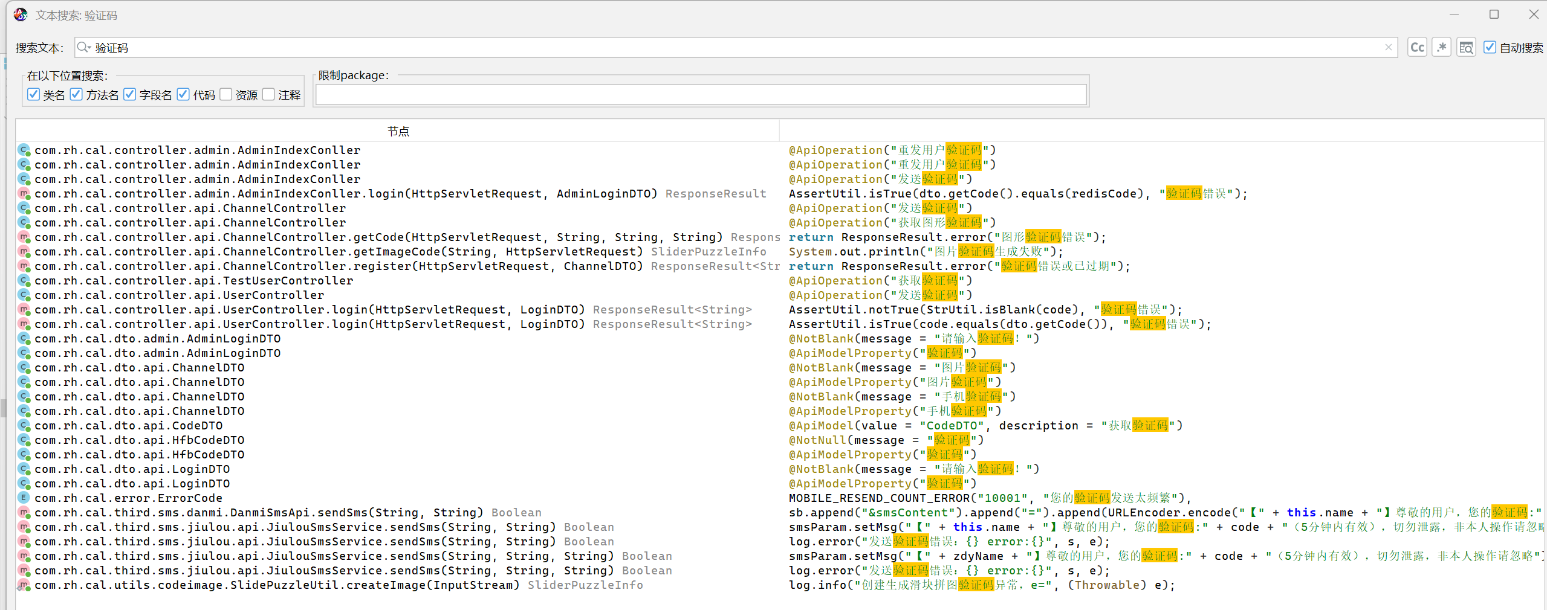Screen dimensions: 1547x610
Task: Maximize the 文本搜索 window
Action: (x=1494, y=14)
